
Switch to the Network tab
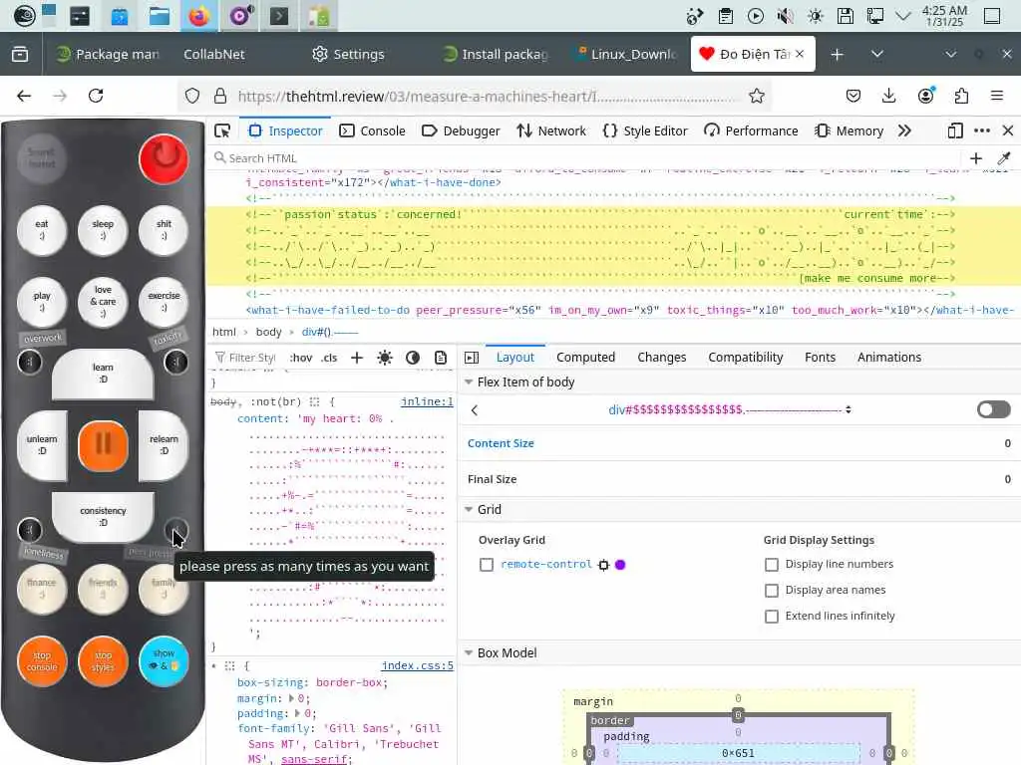[x=551, y=131]
